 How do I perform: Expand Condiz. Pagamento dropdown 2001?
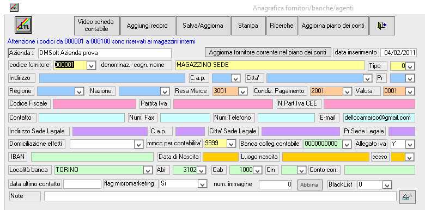[x=347, y=91]
